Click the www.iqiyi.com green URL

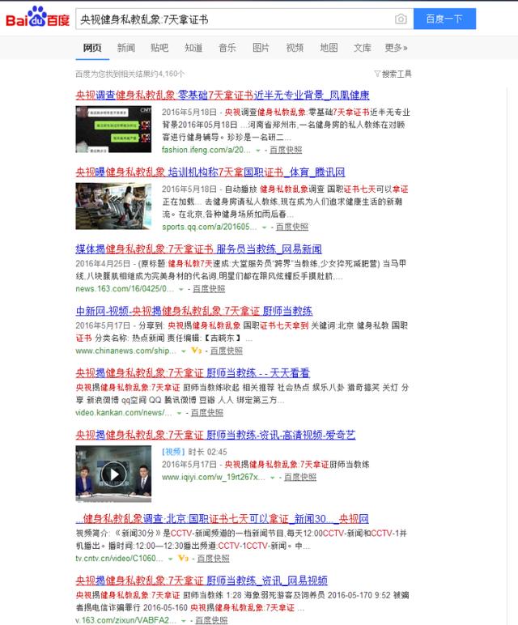pos(213,477)
